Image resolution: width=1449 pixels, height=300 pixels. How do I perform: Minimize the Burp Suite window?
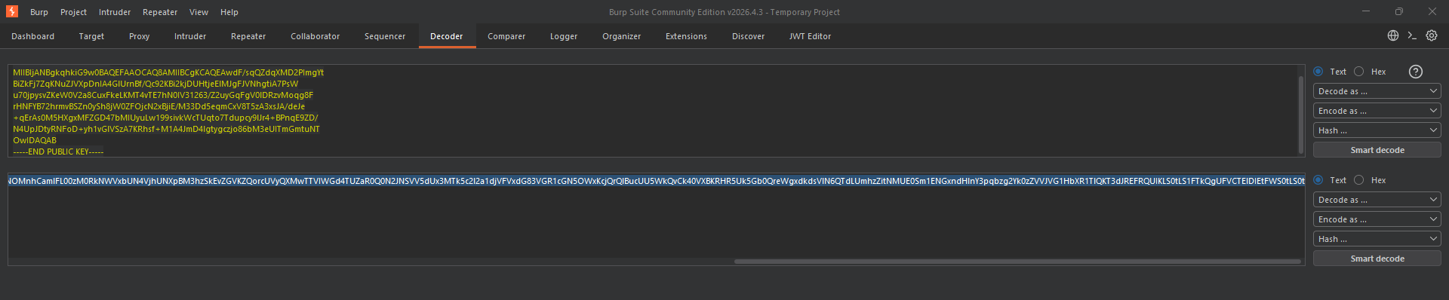[x=1366, y=11]
